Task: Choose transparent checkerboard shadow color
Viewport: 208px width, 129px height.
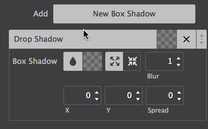Action: pyautogui.click(x=92, y=61)
